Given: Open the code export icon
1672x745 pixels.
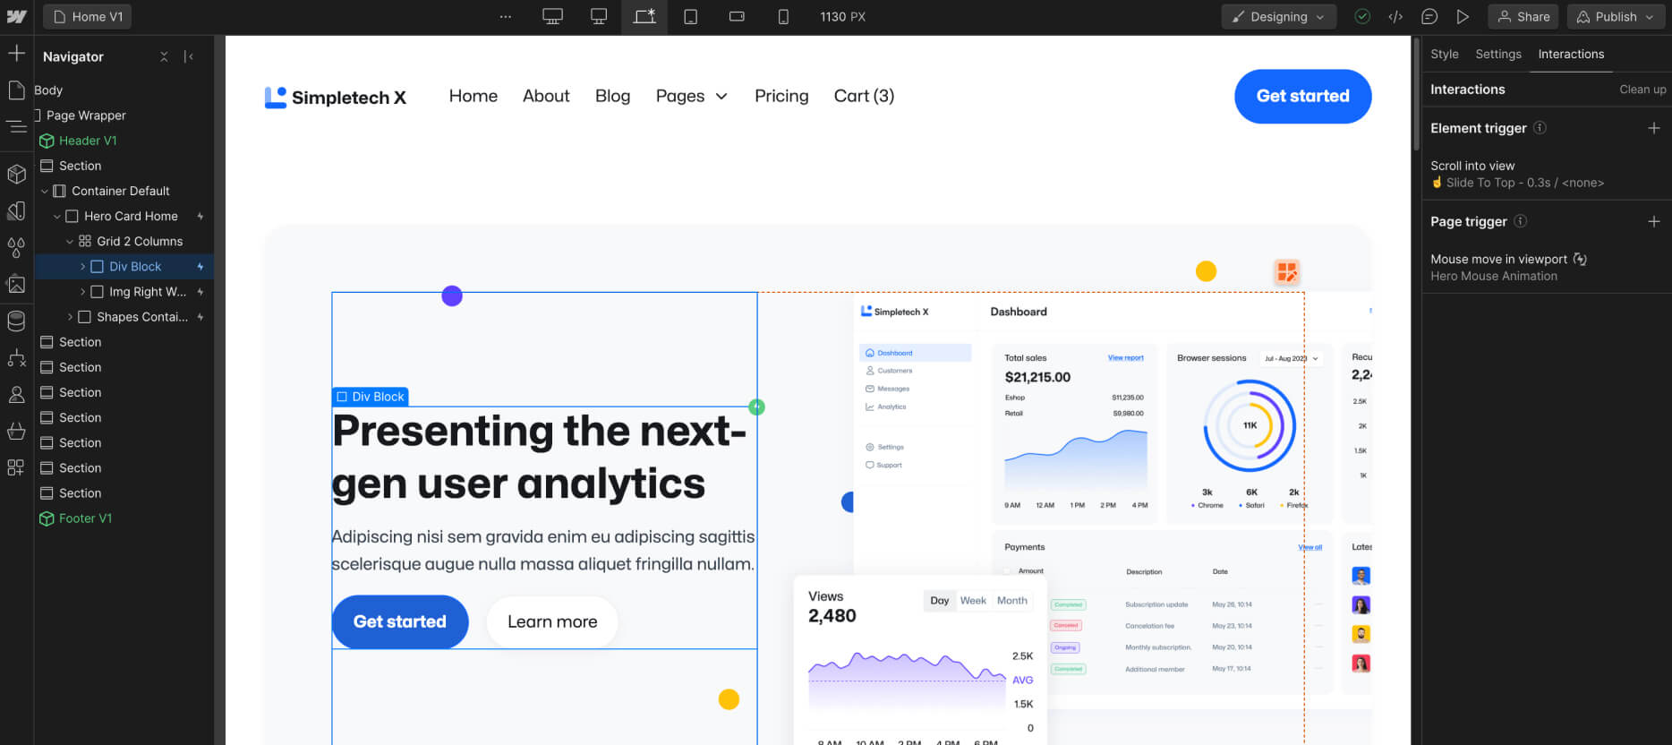Looking at the screenshot, I should pos(1395,17).
